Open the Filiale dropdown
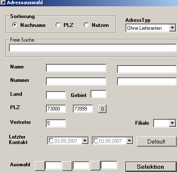The image size is (178, 173). 173,123
